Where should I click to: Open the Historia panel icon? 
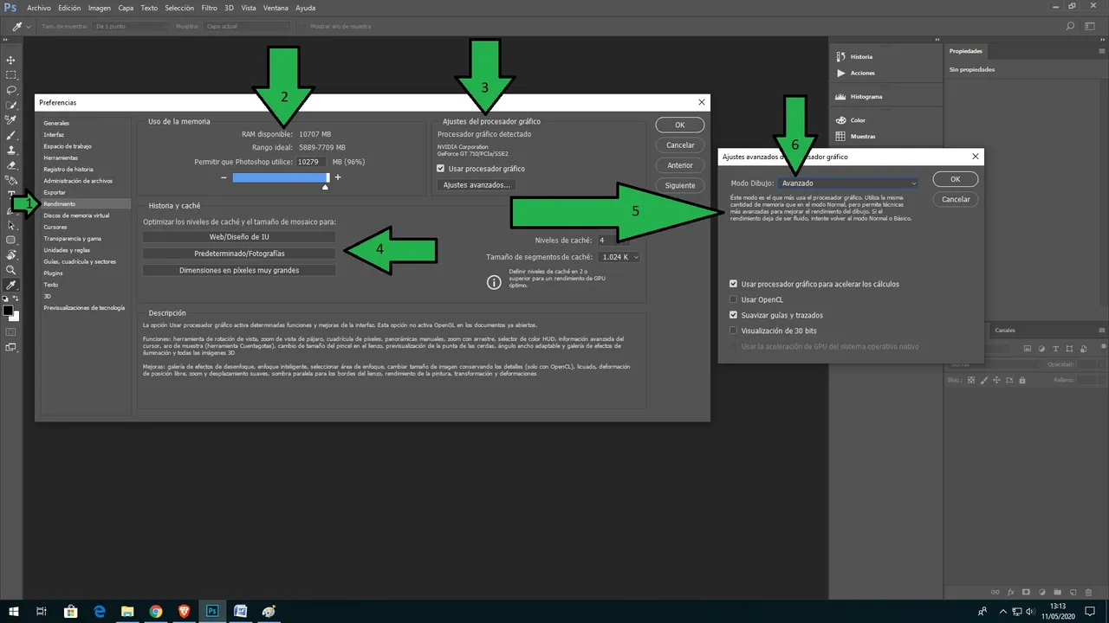(x=840, y=56)
